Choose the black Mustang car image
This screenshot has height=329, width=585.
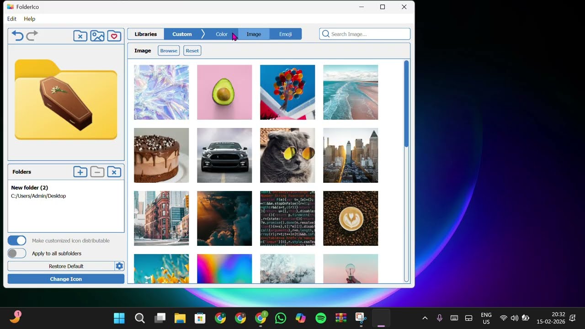coord(224,155)
